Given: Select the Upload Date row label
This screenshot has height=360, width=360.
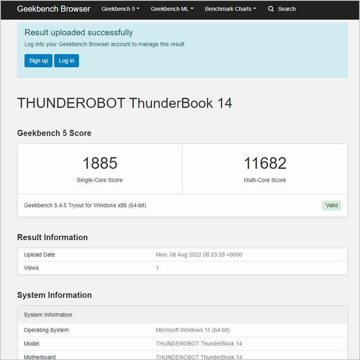Looking at the screenshot, I should point(39,254).
